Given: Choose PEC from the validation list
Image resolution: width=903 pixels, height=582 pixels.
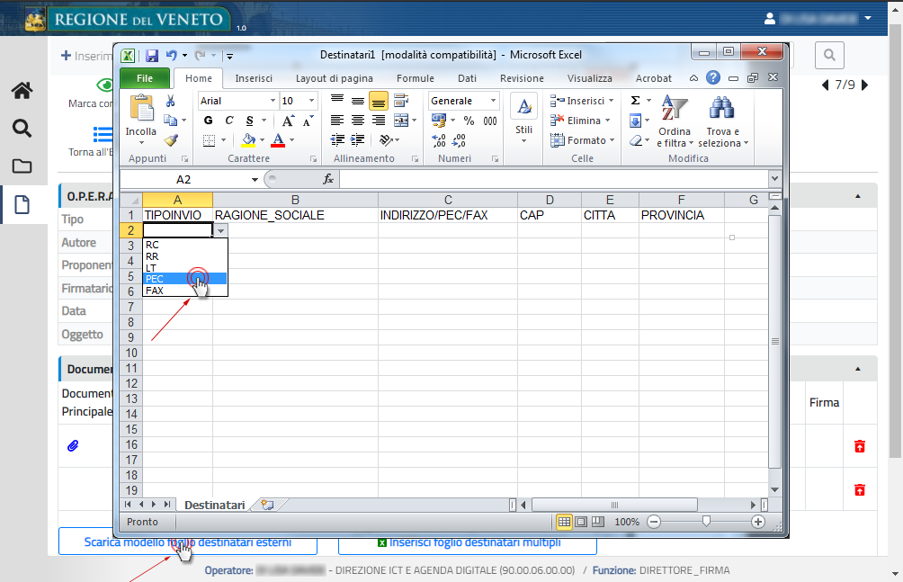Looking at the screenshot, I should click(185, 279).
